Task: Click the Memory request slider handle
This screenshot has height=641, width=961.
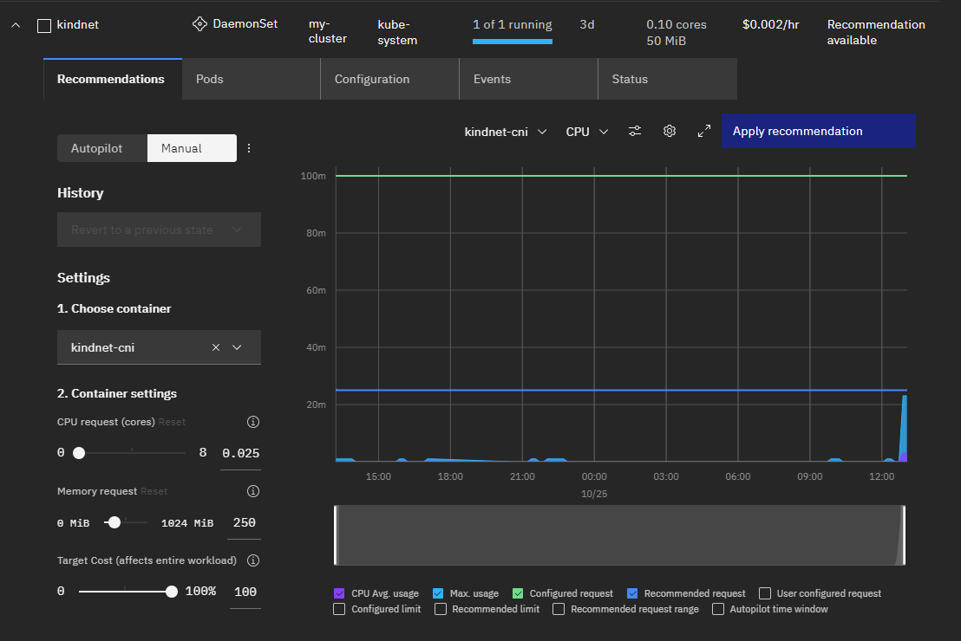Action: tap(114, 522)
